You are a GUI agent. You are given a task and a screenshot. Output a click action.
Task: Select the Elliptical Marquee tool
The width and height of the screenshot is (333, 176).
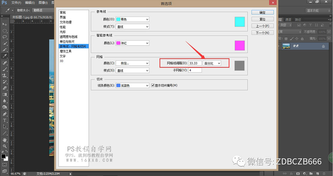pos(5,31)
